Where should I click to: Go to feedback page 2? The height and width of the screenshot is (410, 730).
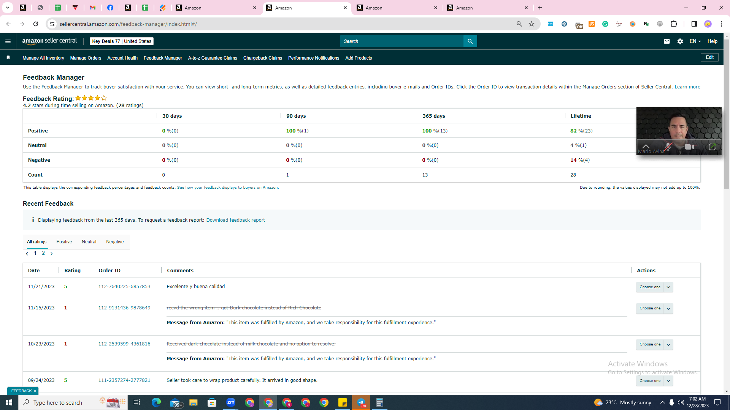click(43, 253)
